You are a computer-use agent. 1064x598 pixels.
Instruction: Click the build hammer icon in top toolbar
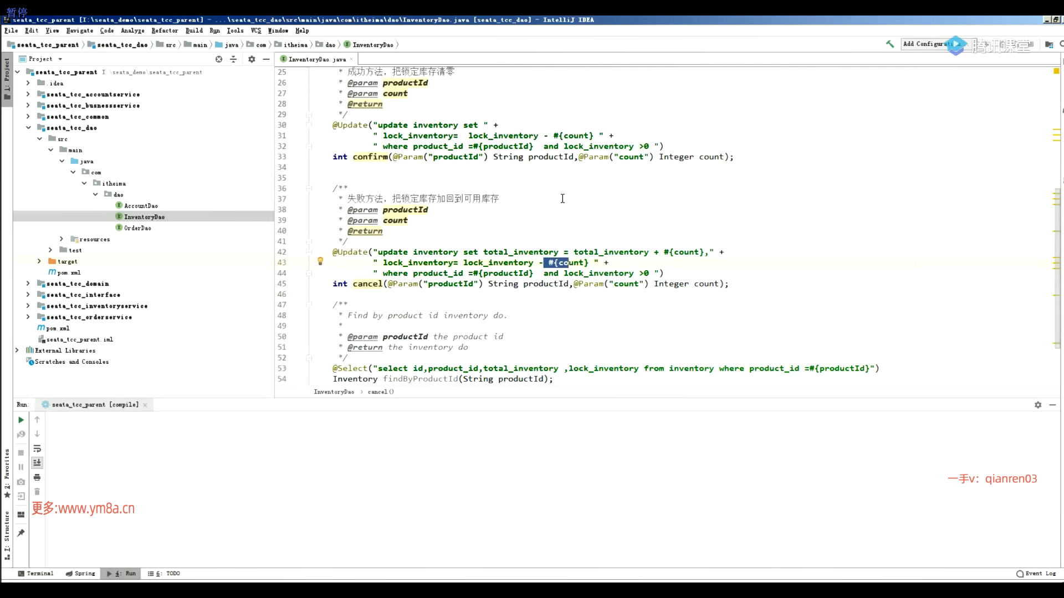coord(890,44)
